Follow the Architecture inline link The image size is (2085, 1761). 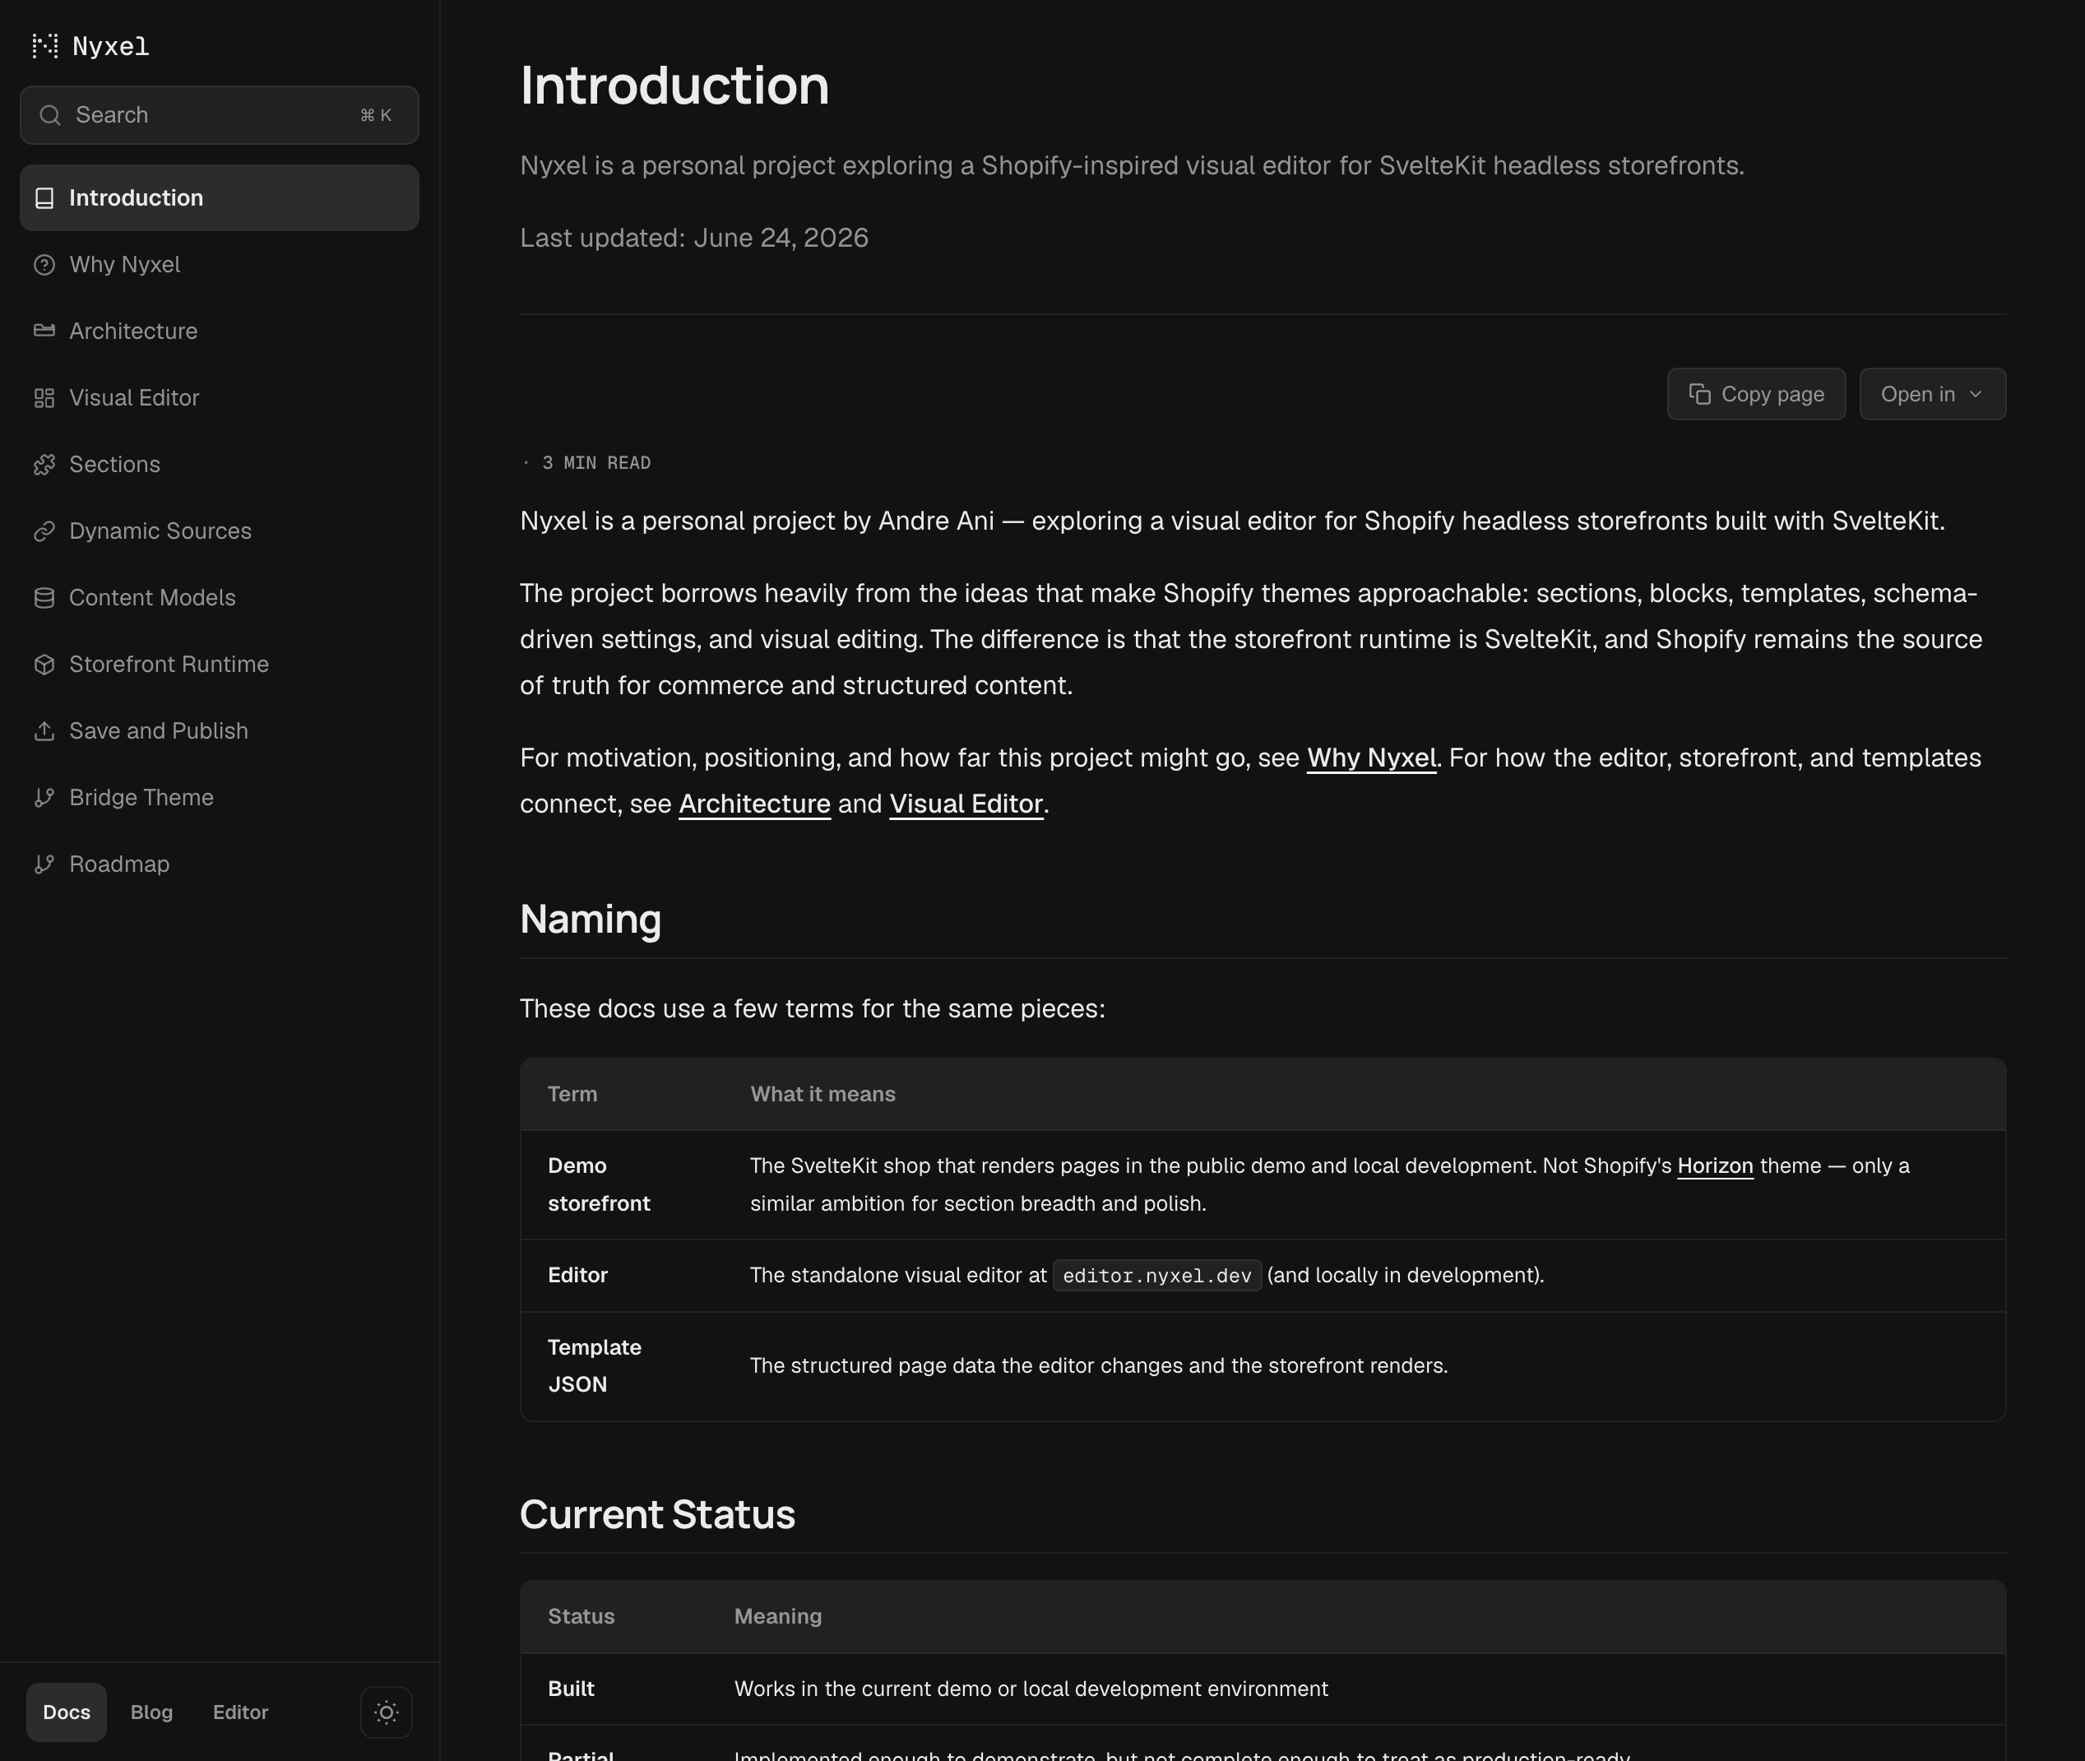[x=754, y=804]
